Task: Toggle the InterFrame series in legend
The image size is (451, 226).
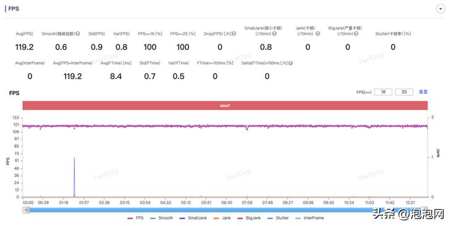Action: (x=310, y=218)
